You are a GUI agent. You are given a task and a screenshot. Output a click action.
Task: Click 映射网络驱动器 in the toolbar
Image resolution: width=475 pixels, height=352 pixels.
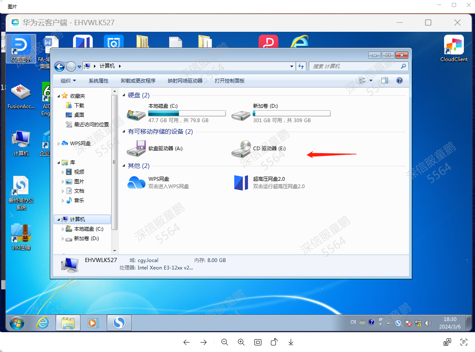[185, 81]
